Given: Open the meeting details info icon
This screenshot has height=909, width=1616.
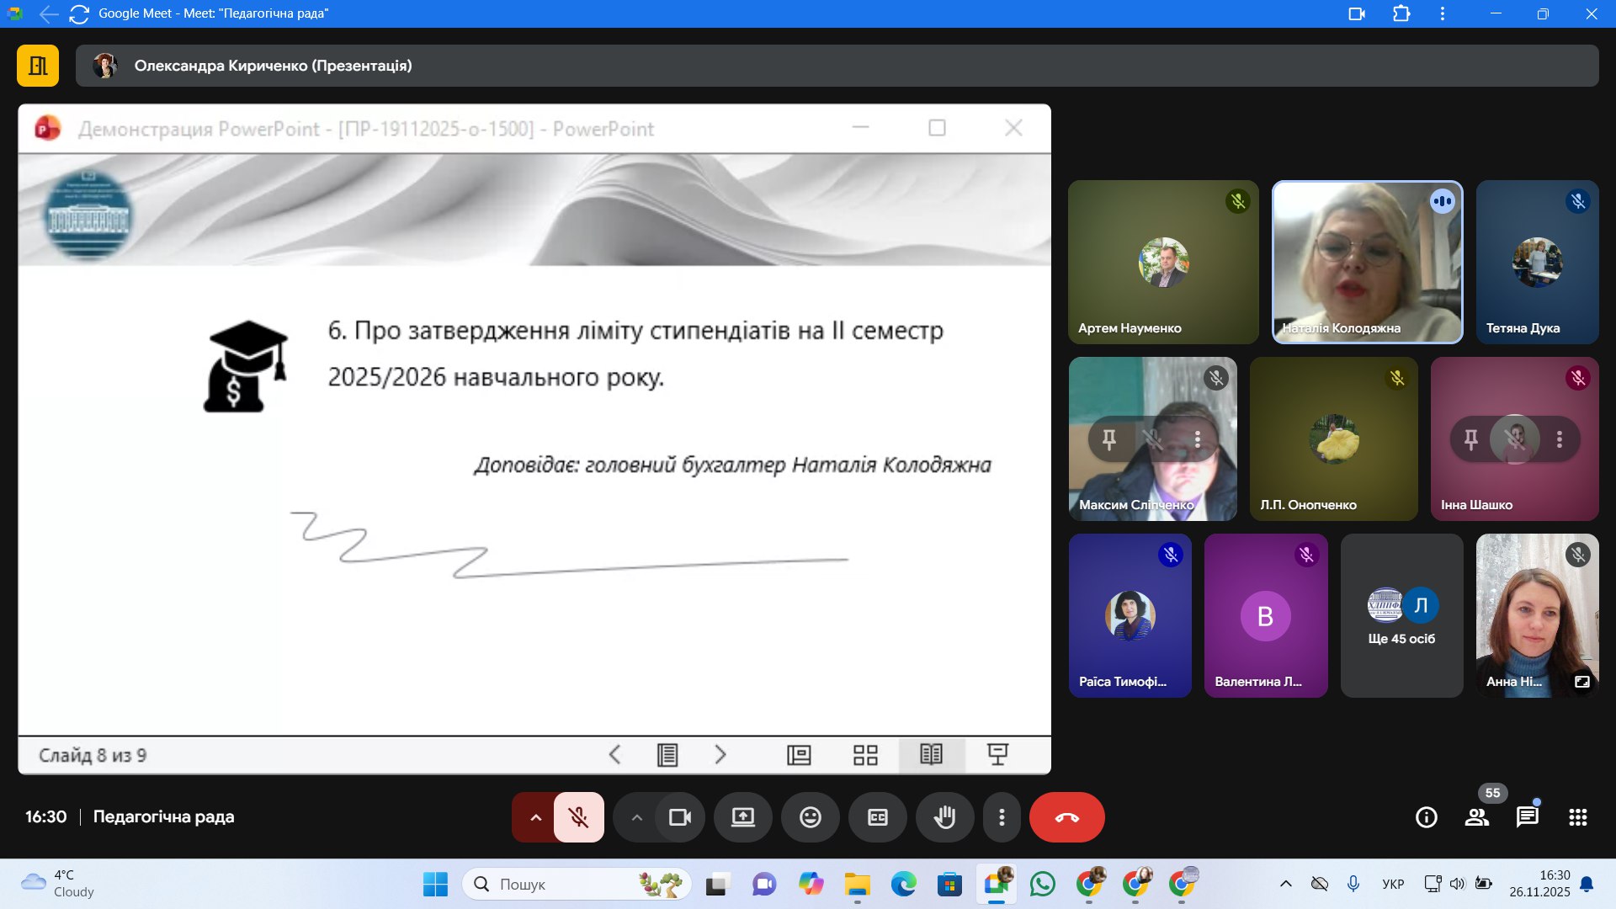Looking at the screenshot, I should click(x=1426, y=817).
